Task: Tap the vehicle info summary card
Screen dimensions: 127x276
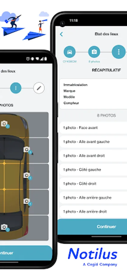Action: (93, 94)
